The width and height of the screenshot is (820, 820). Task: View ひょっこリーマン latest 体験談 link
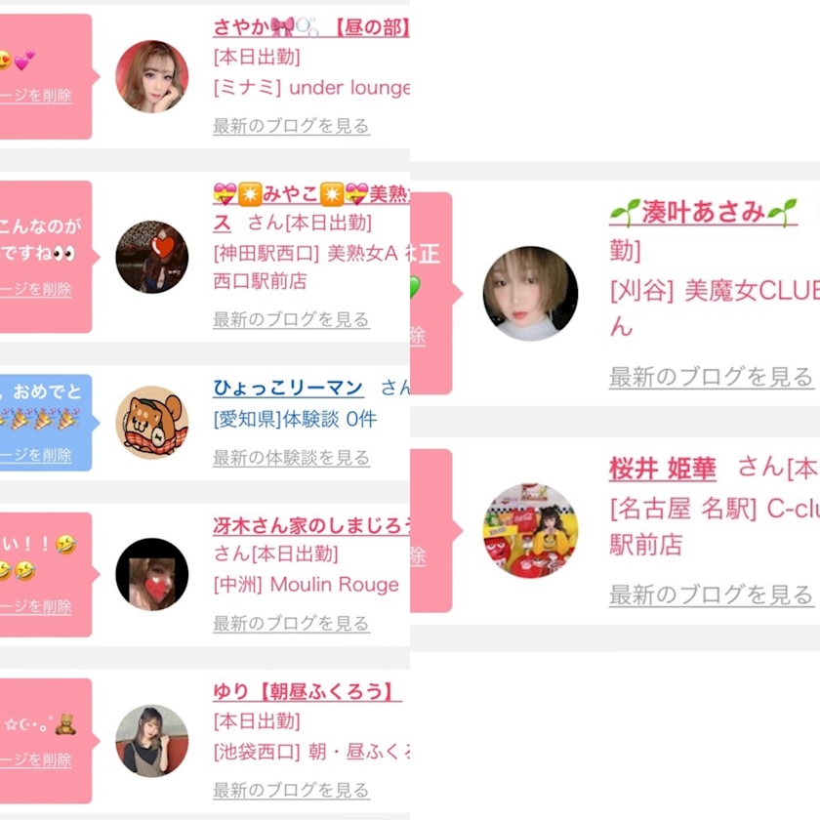tap(291, 458)
